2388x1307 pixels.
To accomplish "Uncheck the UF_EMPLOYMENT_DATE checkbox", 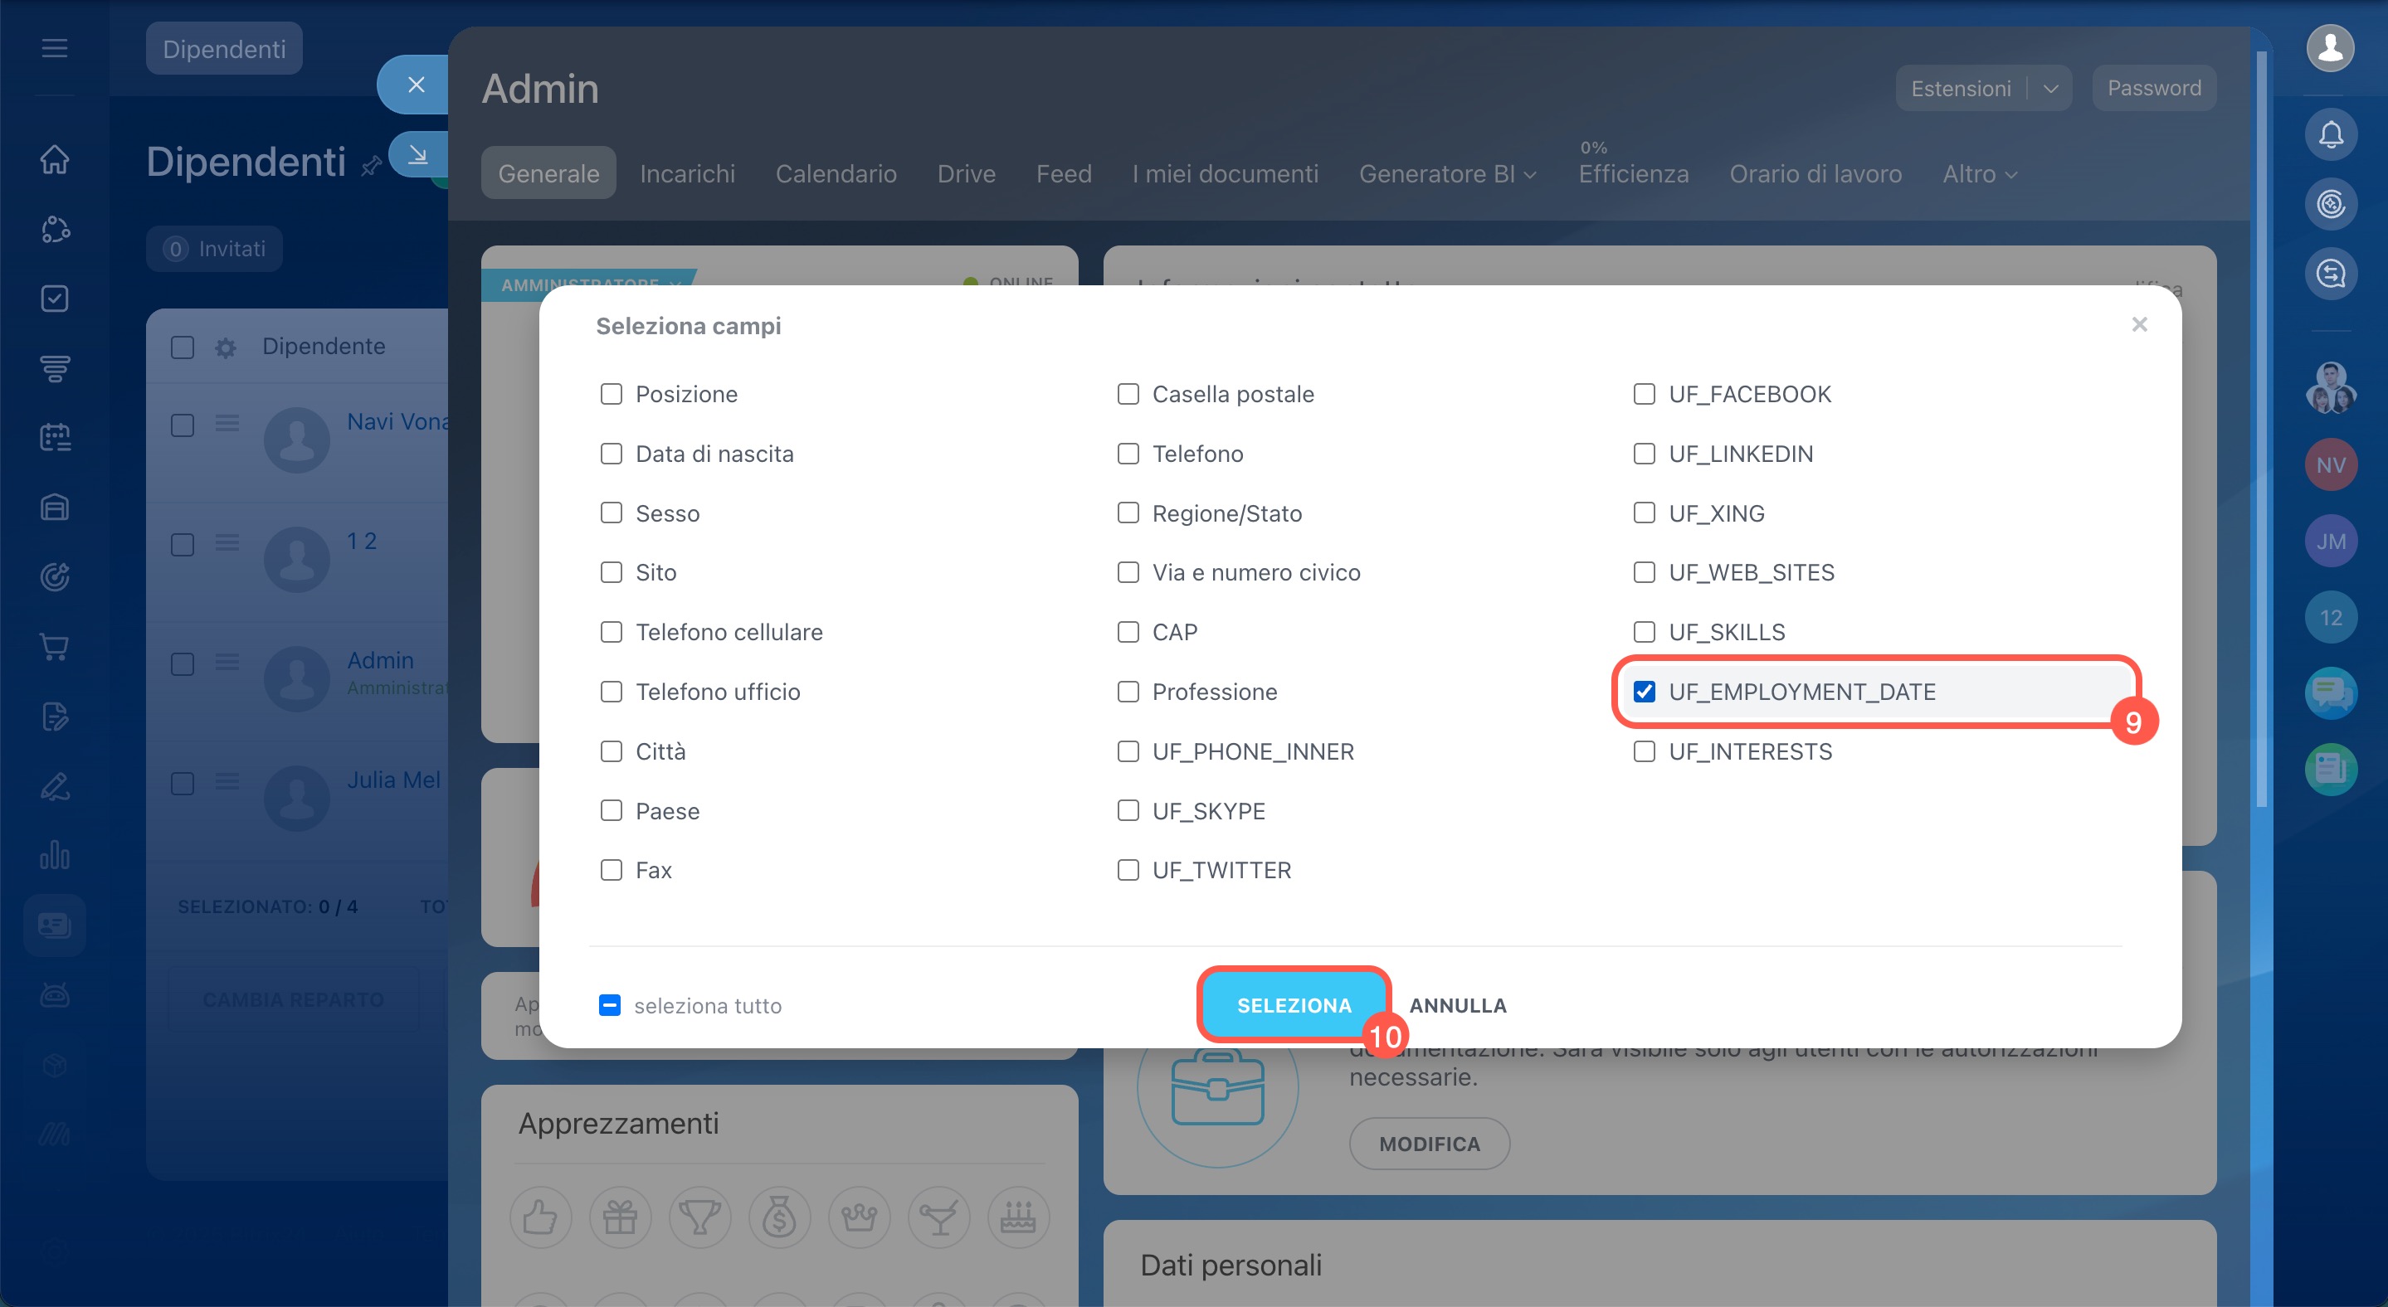I will tap(1644, 692).
